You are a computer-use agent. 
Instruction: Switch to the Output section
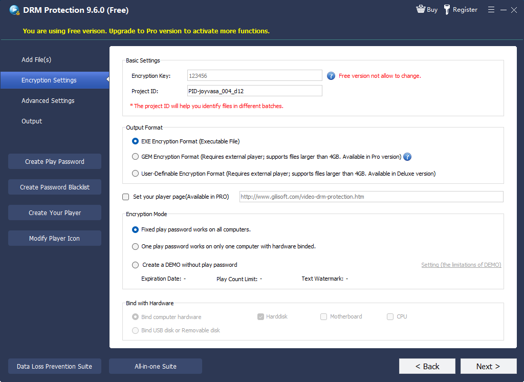32,121
